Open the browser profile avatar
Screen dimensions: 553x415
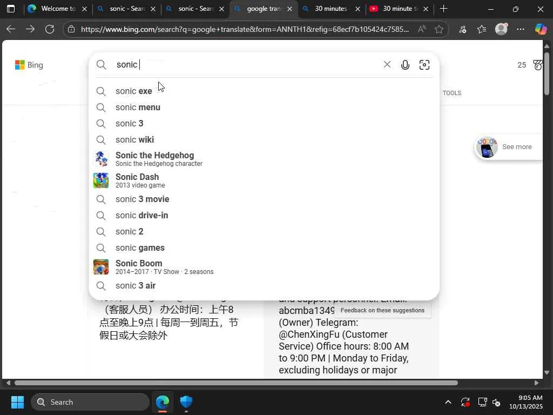click(501, 29)
